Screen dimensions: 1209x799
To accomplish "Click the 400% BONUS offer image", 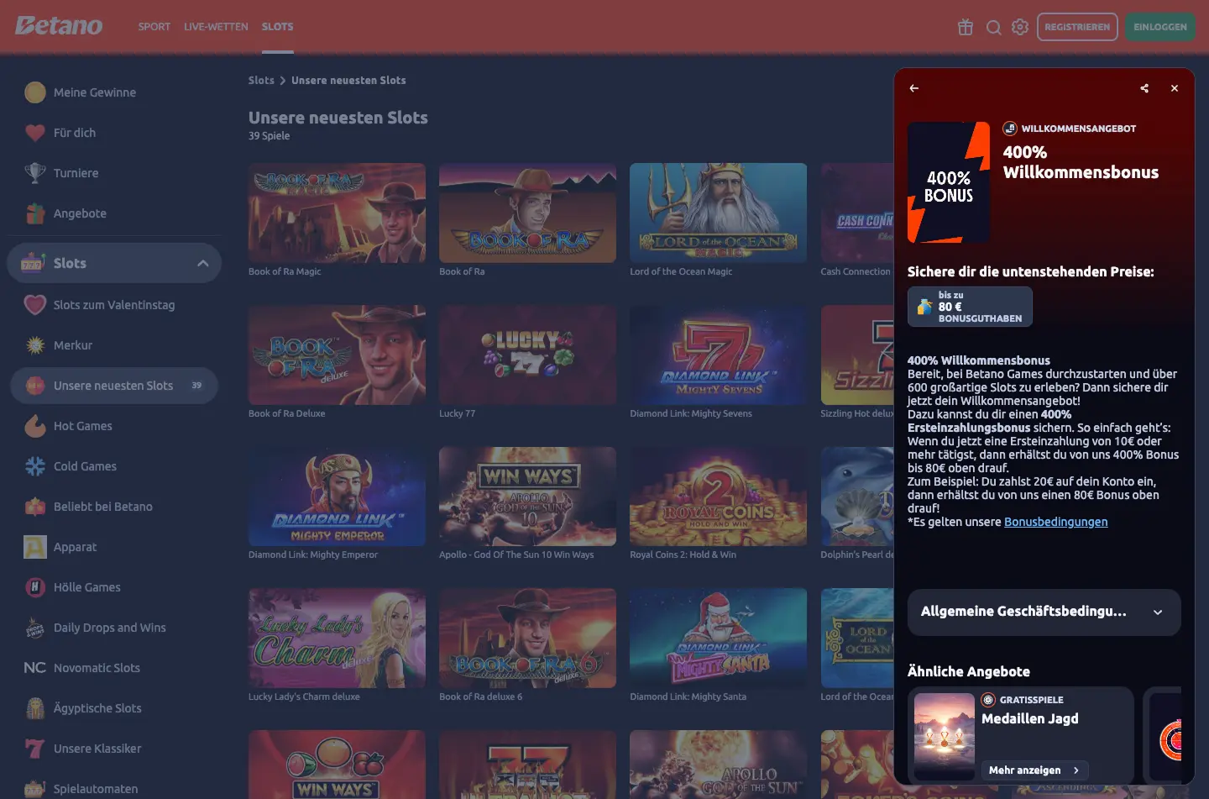I will coord(949,182).
